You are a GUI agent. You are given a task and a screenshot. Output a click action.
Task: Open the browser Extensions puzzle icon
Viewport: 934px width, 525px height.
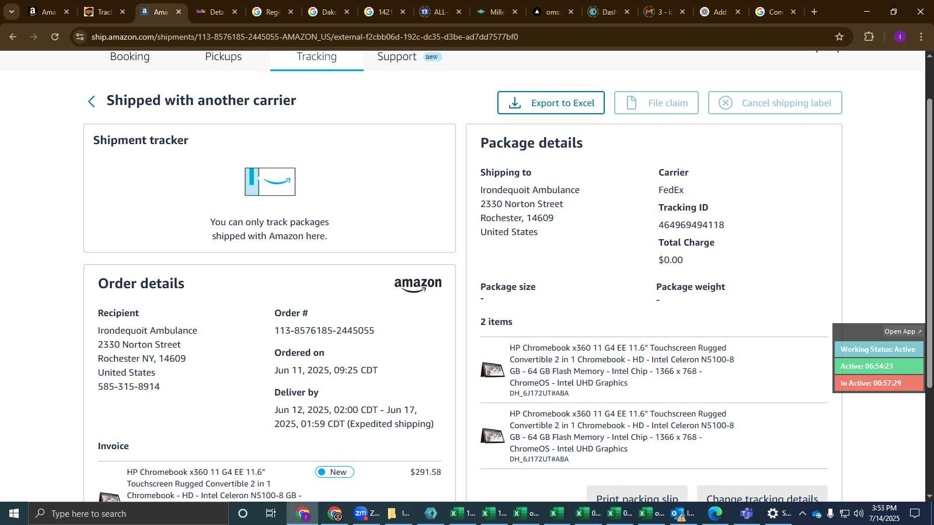point(869,37)
